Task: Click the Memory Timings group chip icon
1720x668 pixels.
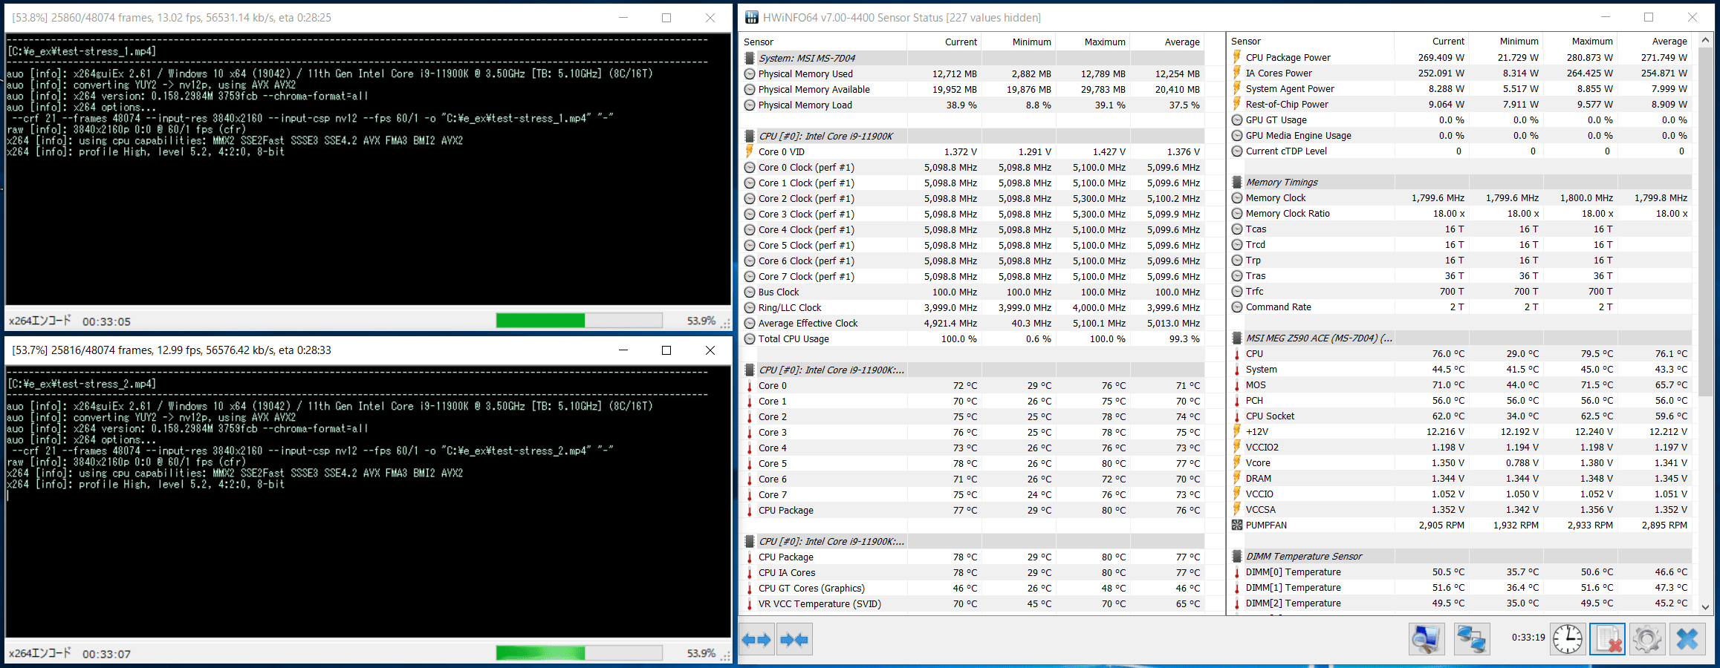Action: click(x=1237, y=182)
